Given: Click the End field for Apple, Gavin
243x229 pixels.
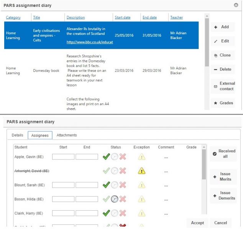Looking at the screenshot, I should click(x=87, y=157).
